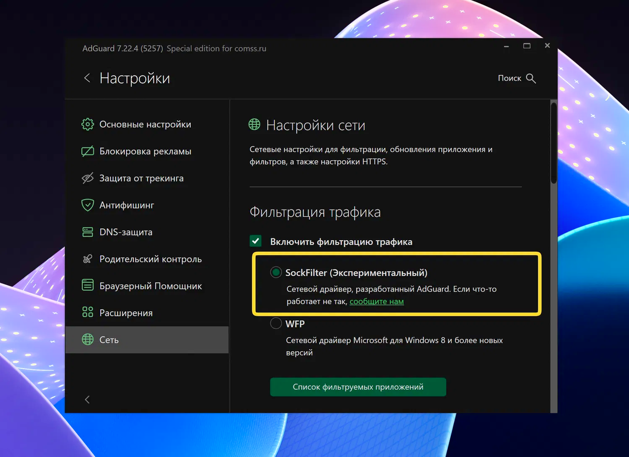This screenshot has height=457, width=629.
Task: Follow the сообщите нам link
Action: pos(376,302)
